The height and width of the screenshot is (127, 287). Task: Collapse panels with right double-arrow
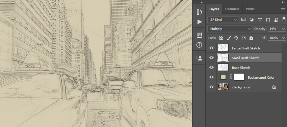[x=283, y=2]
